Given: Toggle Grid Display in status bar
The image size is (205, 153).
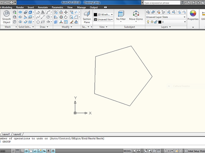Looking at the screenshot, I should (18, 151).
